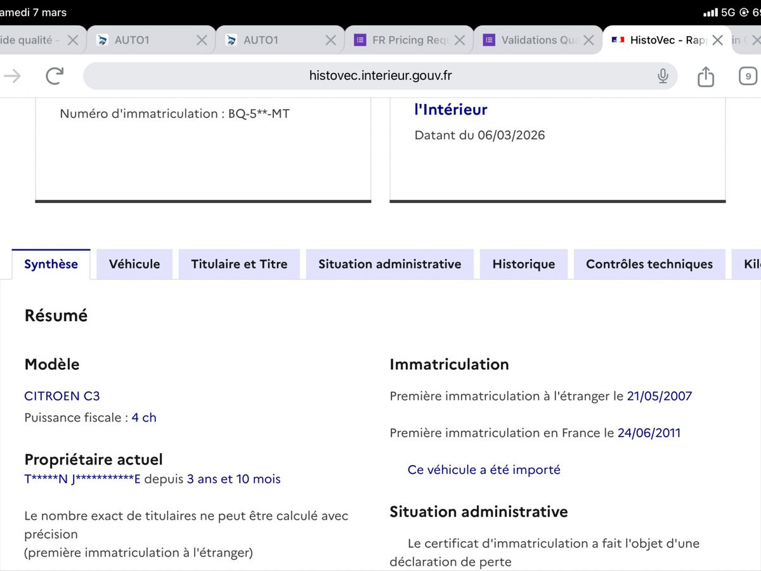
Task: Open the Historique tab
Action: (x=524, y=264)
